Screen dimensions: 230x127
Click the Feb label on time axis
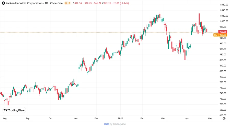pos(142,119)
